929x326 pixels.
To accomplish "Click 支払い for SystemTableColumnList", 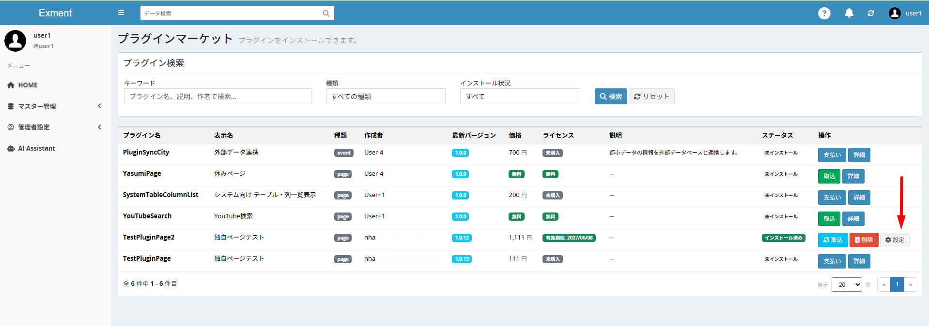I will (832, 198).
